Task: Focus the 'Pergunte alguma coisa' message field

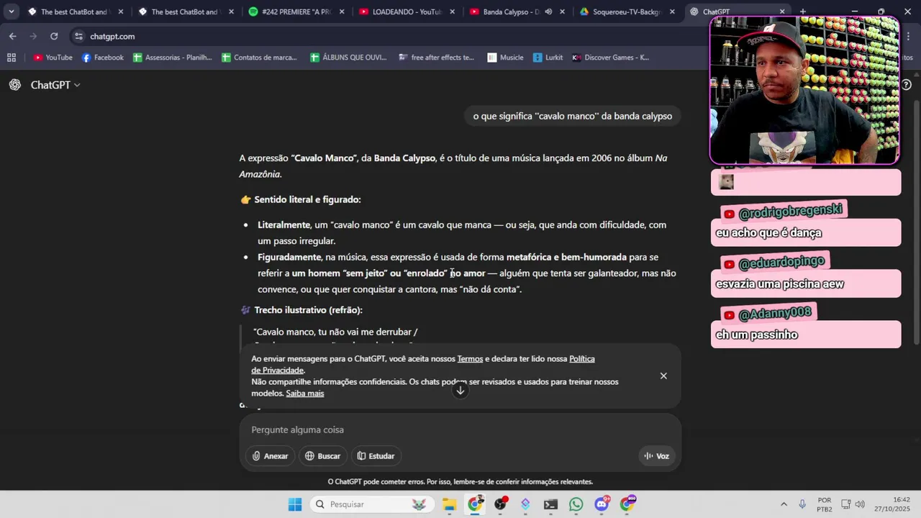Action: (x=460, y=430)
